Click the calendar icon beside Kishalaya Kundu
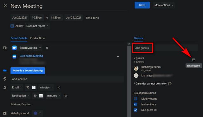203x117 pixels. [5, 113]
